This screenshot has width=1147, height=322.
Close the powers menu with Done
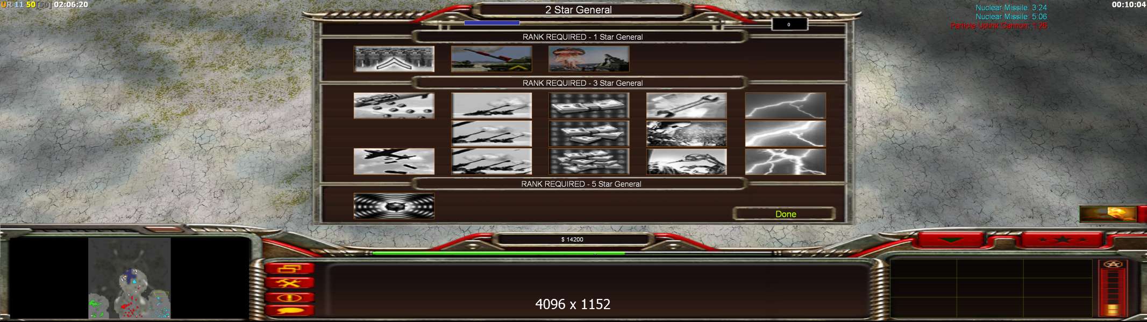(785, 214)
